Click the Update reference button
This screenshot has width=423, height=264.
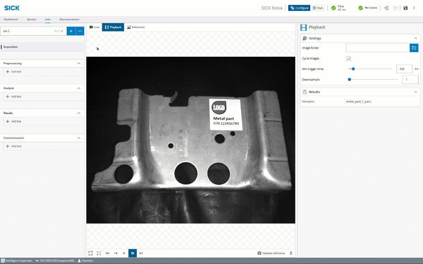tap(271, 253)
